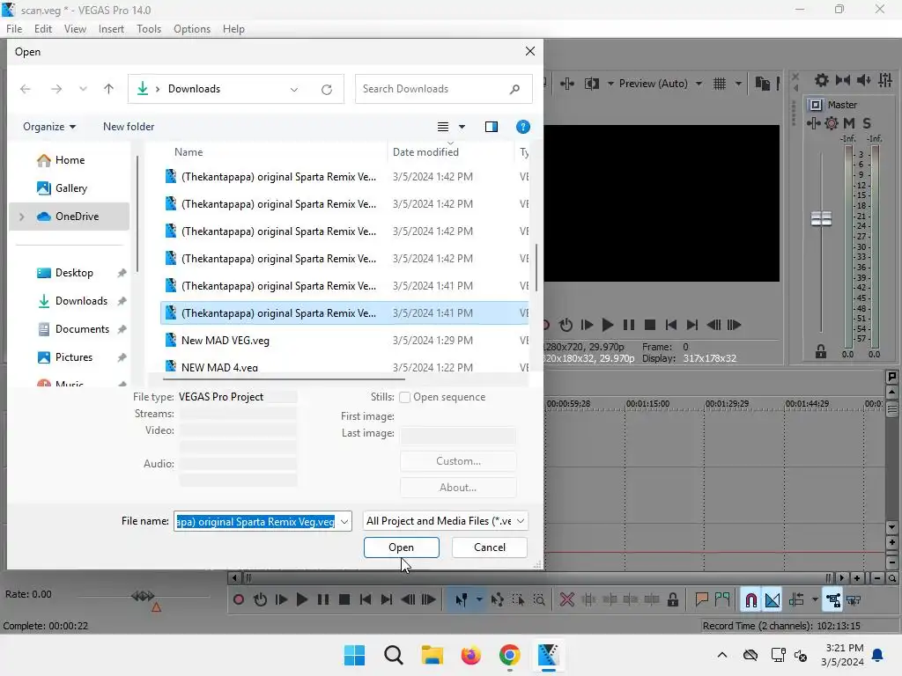Click the Insert Region icon
Screen dimensions: 902x676
tap(722, 600)
